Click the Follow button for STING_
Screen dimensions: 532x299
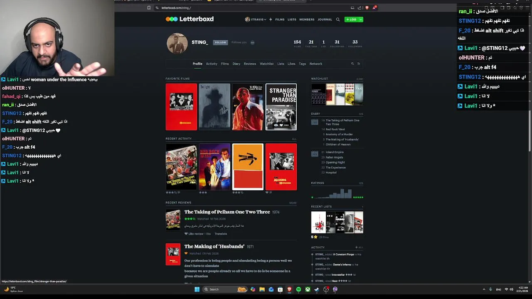[x=220, y=42]
